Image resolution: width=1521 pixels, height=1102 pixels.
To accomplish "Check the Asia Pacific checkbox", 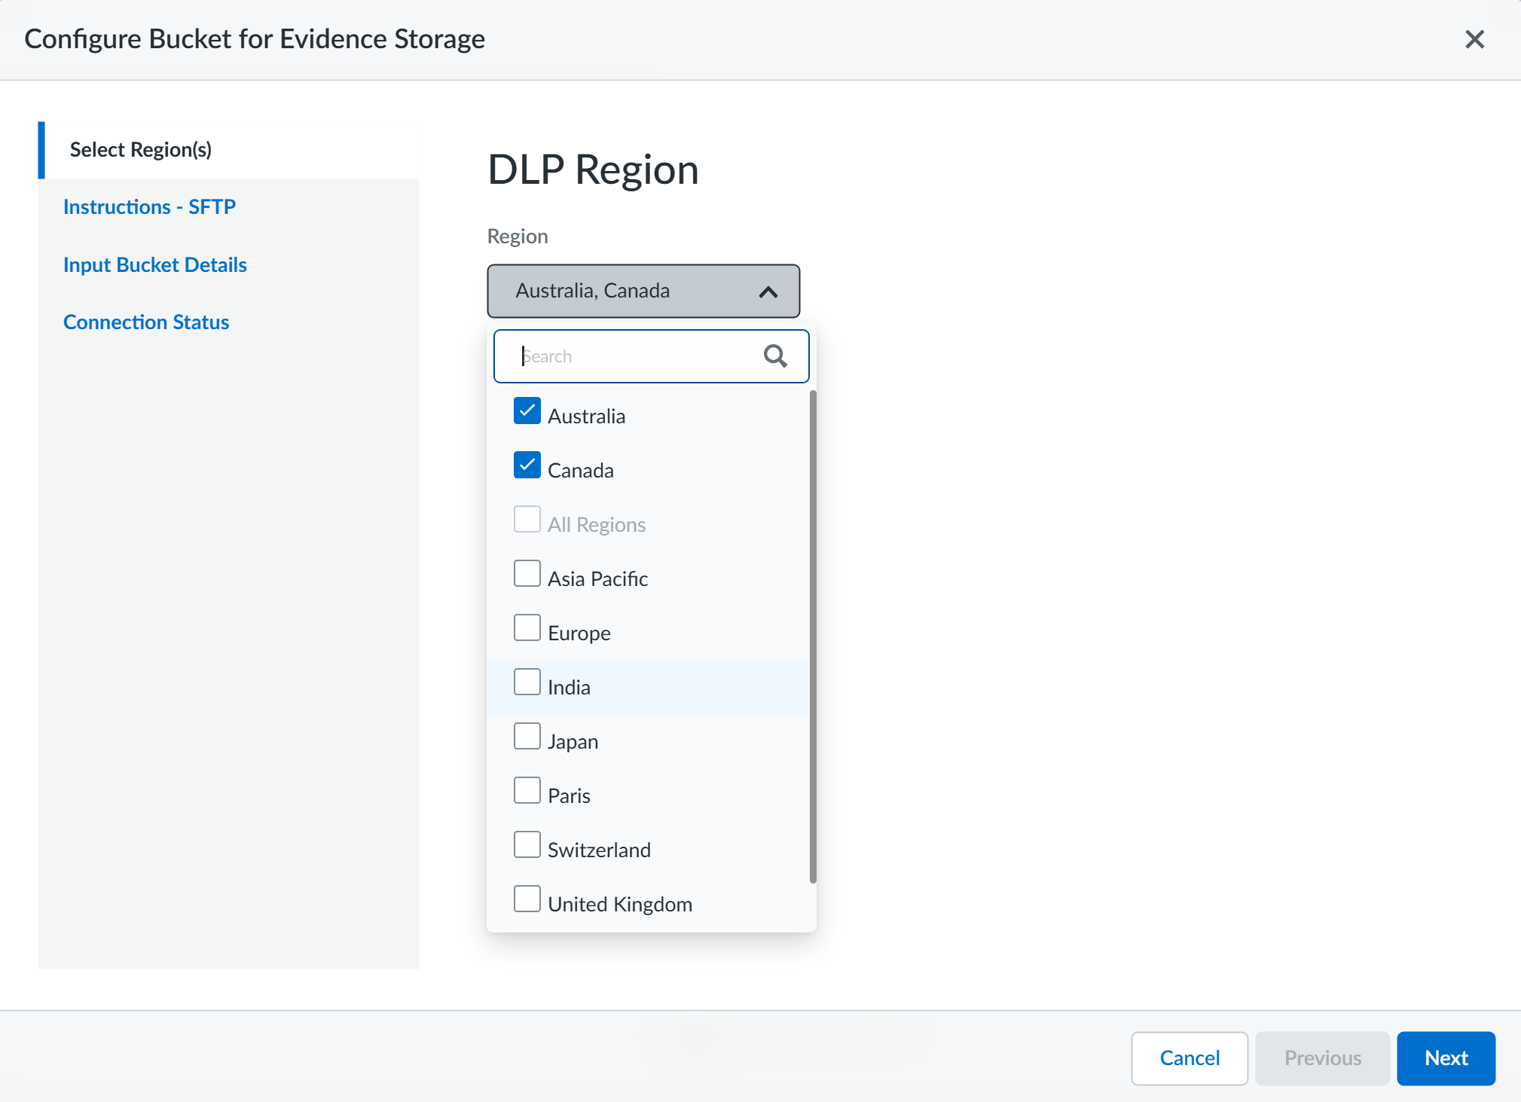I will (x=527, y=574).
